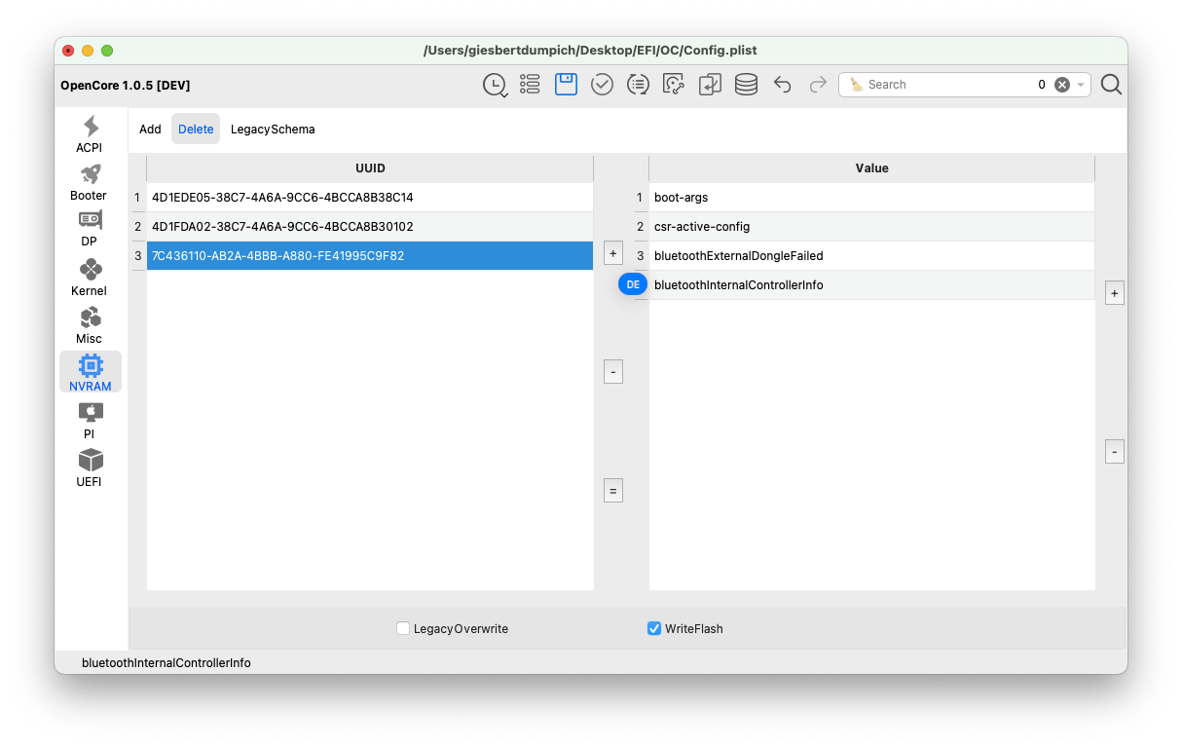Open the PI section
1182x746 pixels.
90,420
